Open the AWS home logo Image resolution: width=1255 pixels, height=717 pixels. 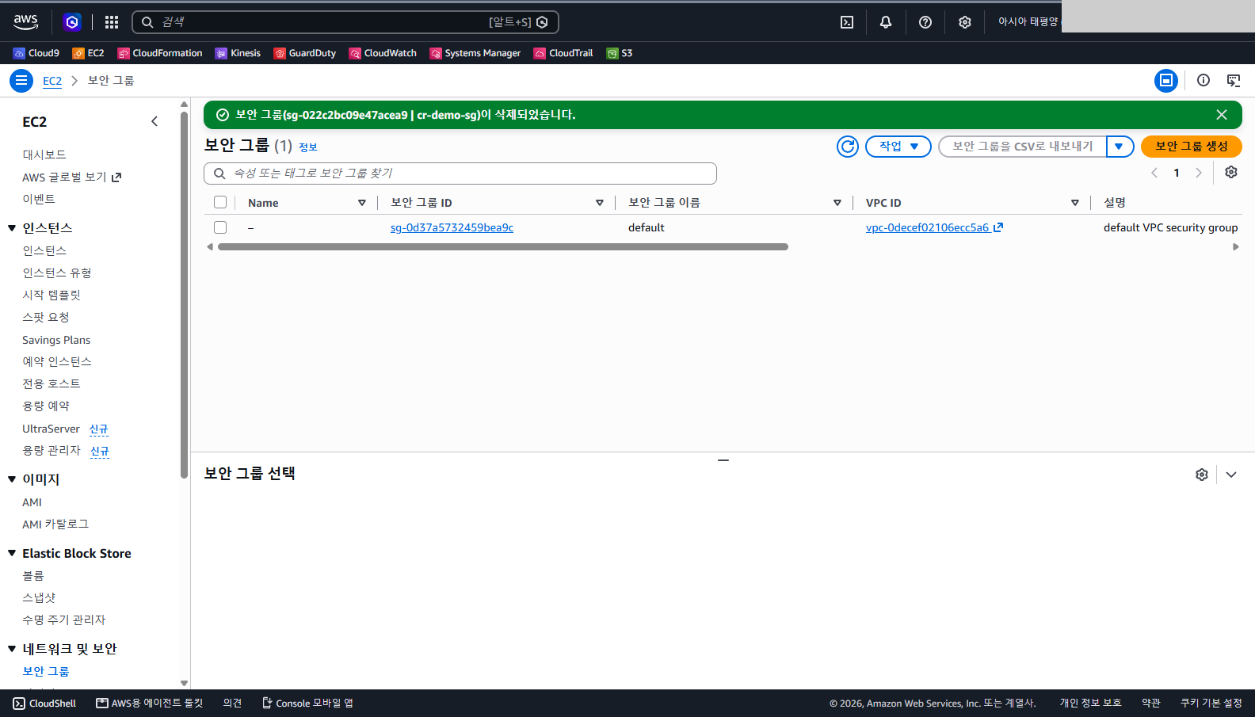coord(25,22)
